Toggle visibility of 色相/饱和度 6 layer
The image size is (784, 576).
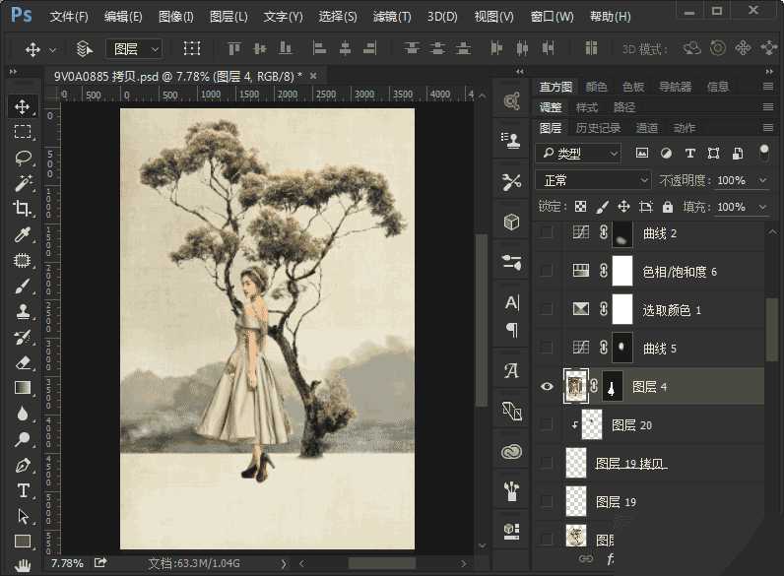click(x=547, y=271)
